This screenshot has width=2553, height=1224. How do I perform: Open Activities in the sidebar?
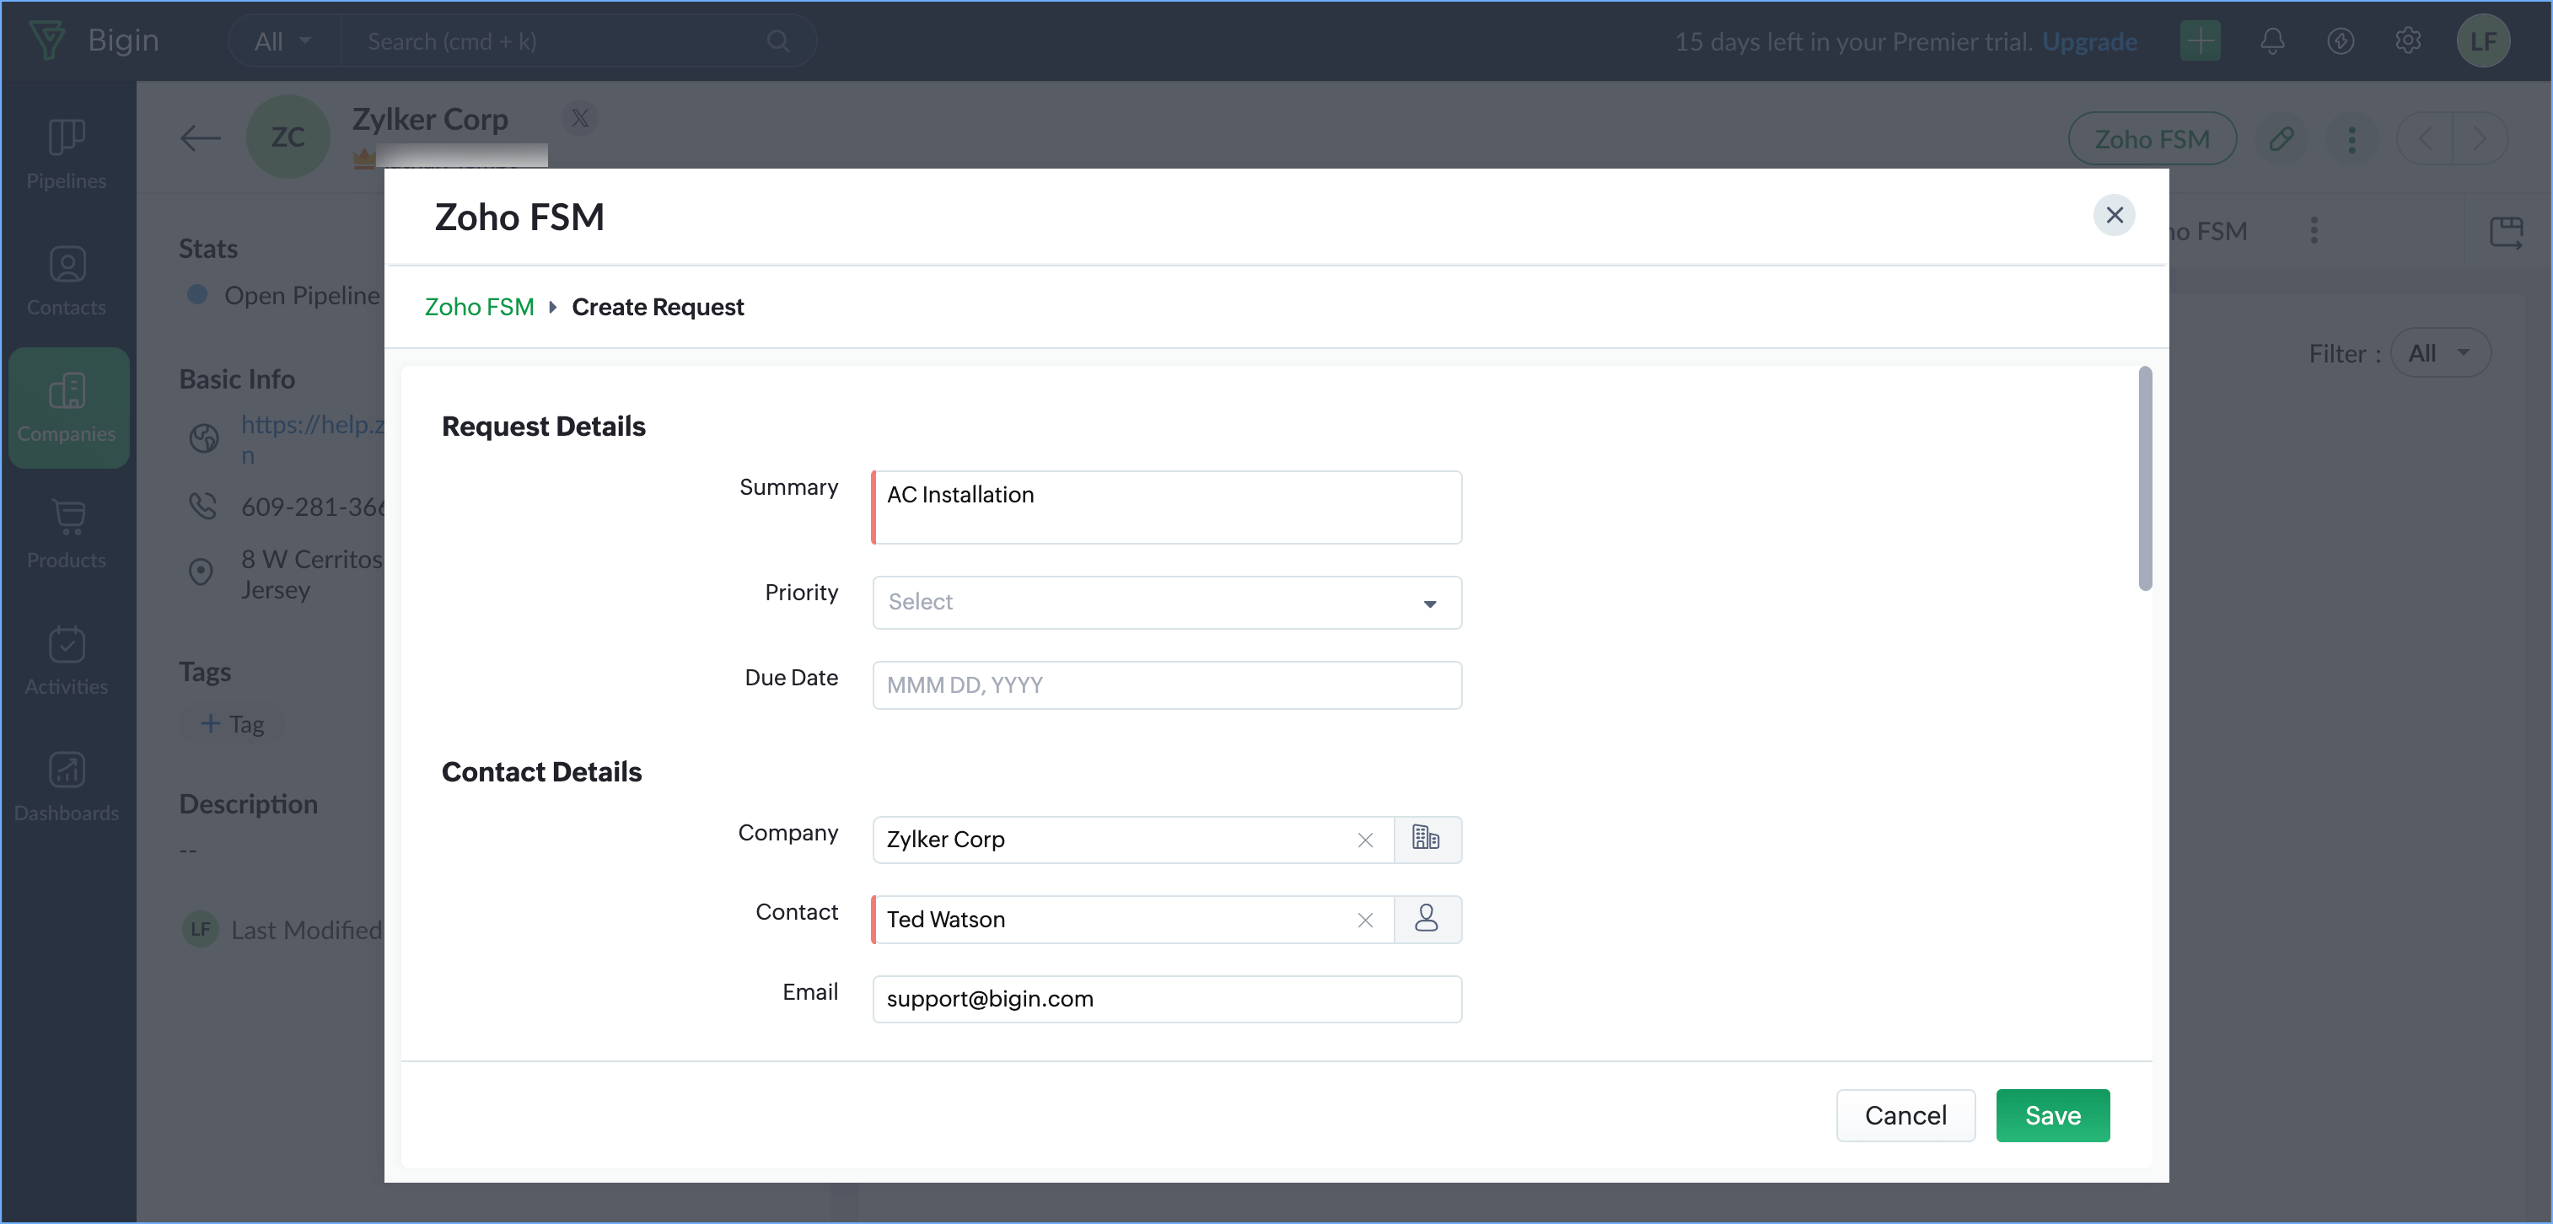[67, 660]
